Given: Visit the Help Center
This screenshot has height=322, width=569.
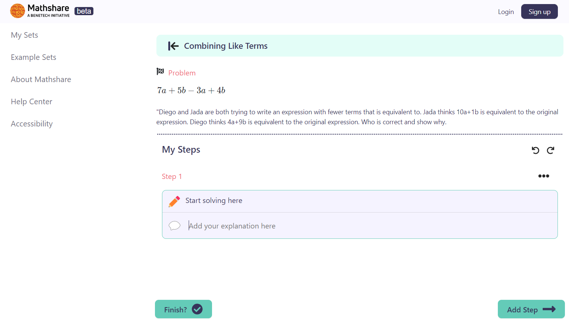Looking at the screenshot, I should tap(32, 102).
